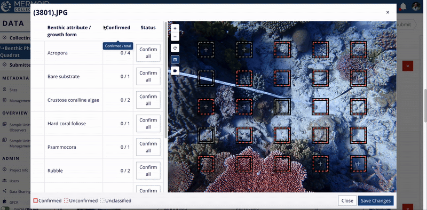Confirm all Acropora points
427x210 pixels.
pyautogui.click(x=148, y=53)
